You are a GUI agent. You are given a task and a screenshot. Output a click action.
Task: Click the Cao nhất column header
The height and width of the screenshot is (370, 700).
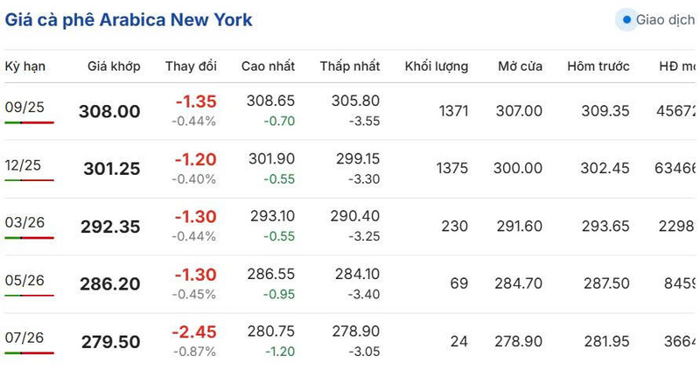tap(268, 66)
